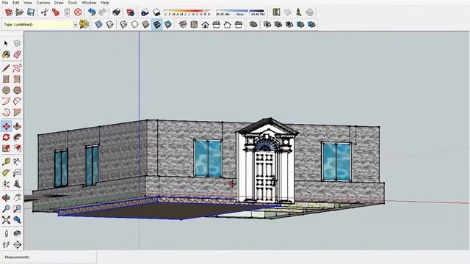Click the Measurements box
Viewport: 470px width, 264px height.
pyautogui.click(x=48, y=257)
